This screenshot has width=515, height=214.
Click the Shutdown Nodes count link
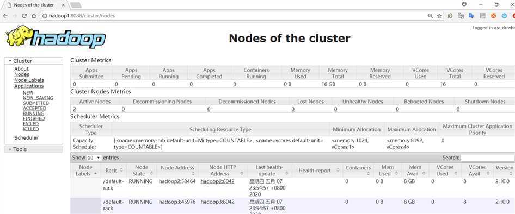click(458, 109)
